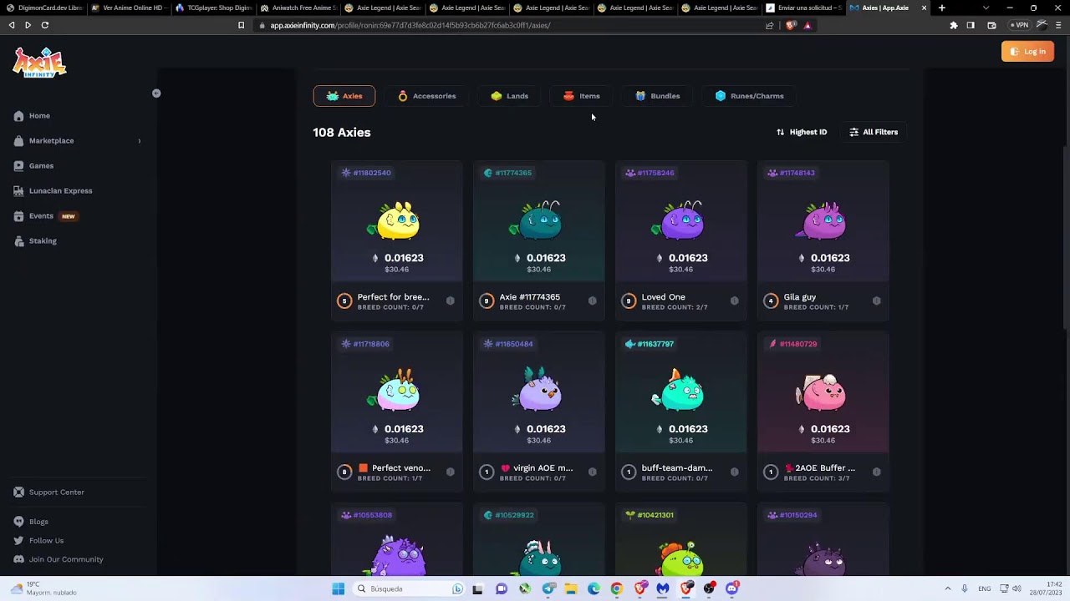The height and width of the screenshot is (601, 1070).
Task: Click the browser back arrow
Action: [11, 25]
